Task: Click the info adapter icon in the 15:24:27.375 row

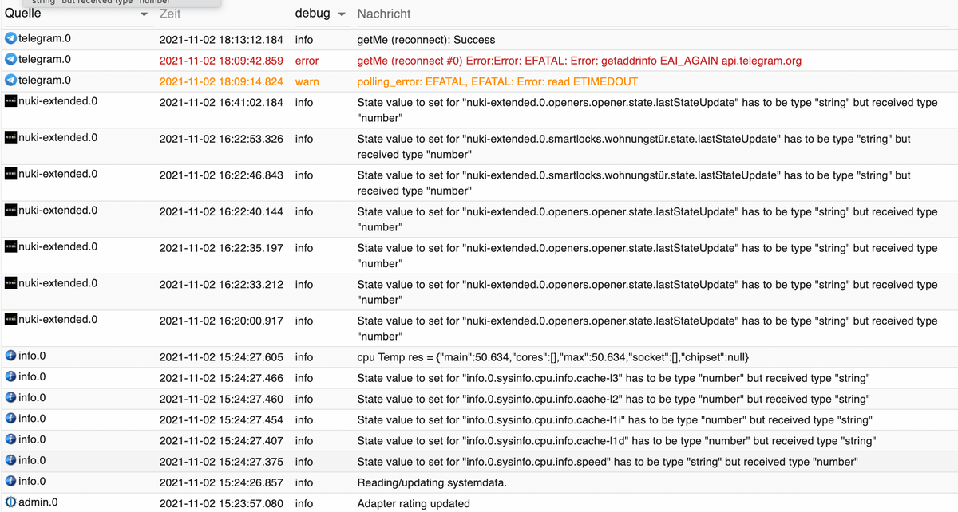Action: tap(10, 460)
